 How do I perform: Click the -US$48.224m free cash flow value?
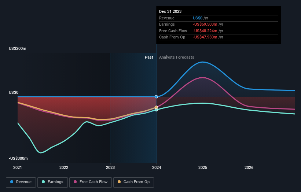click(205, 31)
